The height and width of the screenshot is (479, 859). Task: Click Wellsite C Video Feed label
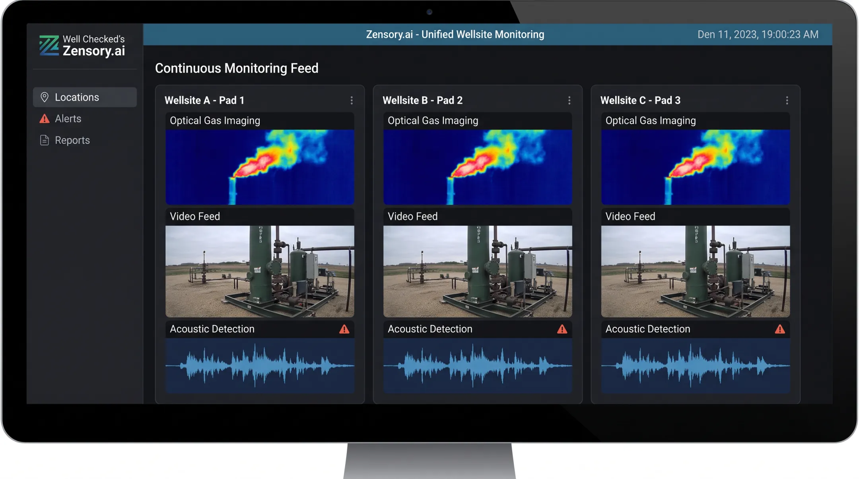tap(630, 216)
